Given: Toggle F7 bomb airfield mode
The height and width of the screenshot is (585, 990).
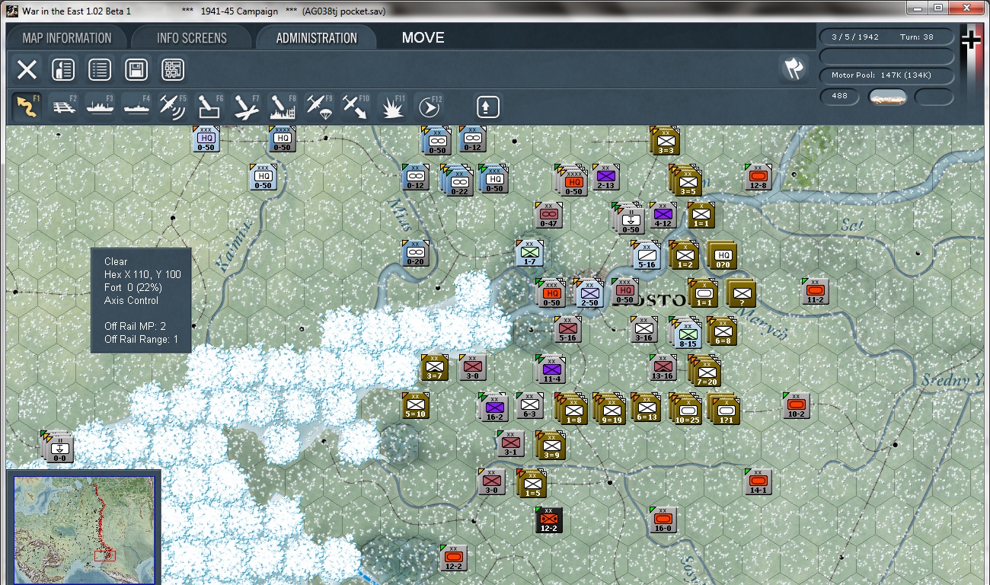Looking at the screenshot, I should click(246, 107).
